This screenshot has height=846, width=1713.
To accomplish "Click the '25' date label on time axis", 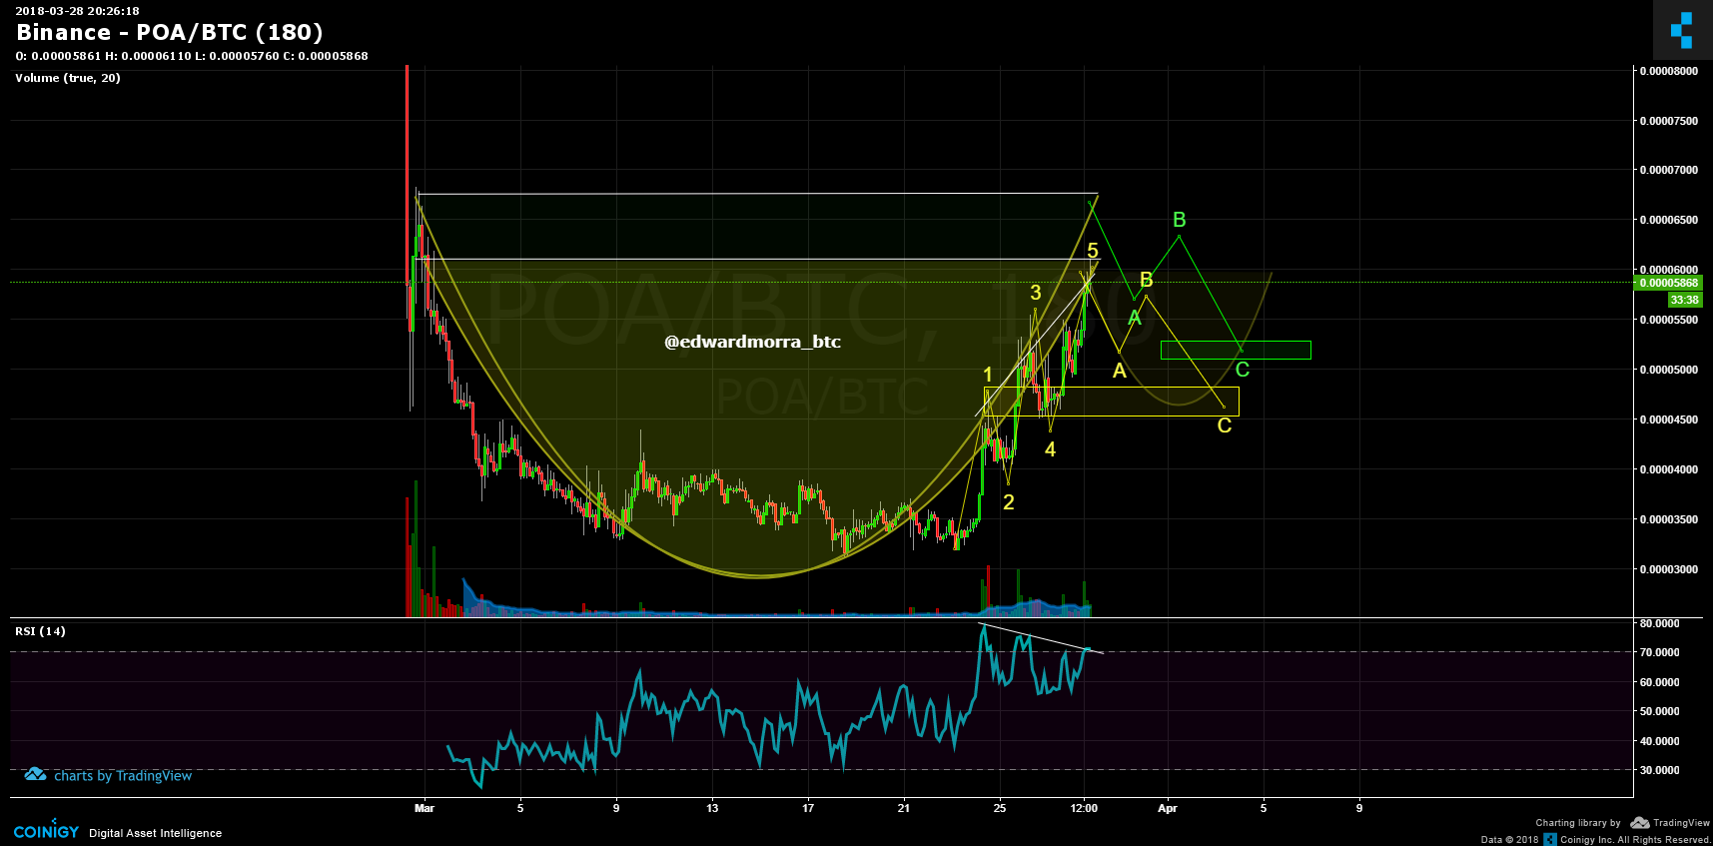I will click(x=1000, y=808).
